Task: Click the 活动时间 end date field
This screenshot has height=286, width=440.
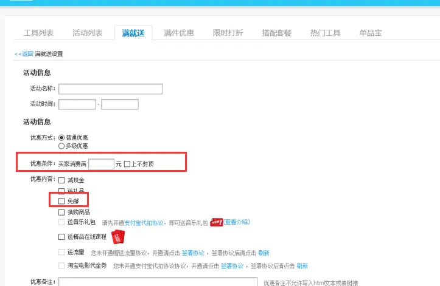Action: (x=120, y=104)
